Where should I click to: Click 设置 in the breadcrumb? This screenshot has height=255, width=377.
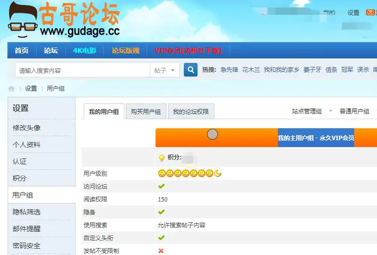tap(31, 89)
